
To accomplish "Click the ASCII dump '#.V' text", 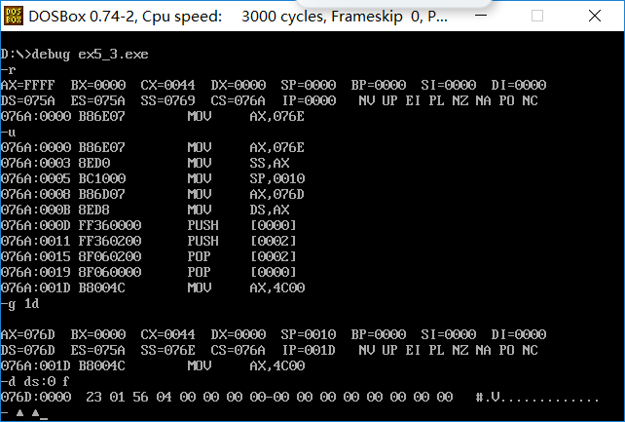I will point(488,398).
